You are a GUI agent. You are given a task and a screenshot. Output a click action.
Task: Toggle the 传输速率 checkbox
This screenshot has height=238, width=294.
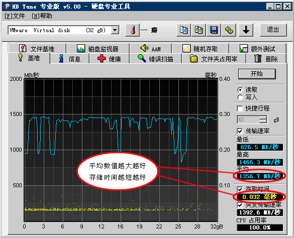240,131
